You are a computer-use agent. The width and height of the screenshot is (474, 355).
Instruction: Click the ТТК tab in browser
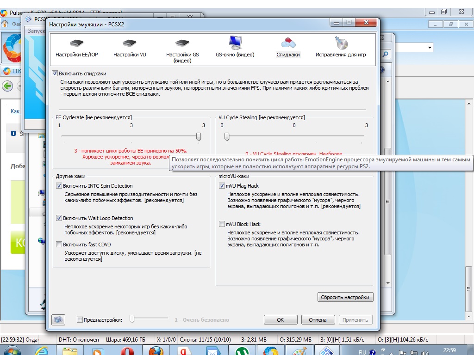click(12, 71)
